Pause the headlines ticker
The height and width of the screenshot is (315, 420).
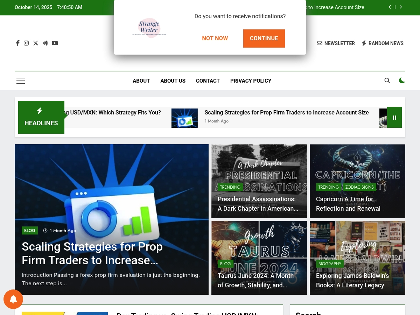click(394, 117)
